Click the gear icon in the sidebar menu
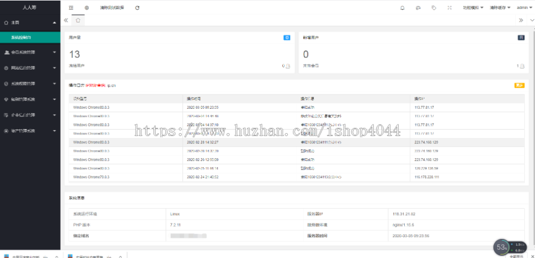Viewport: 535px width, 258px height. (x=6, y=68)
